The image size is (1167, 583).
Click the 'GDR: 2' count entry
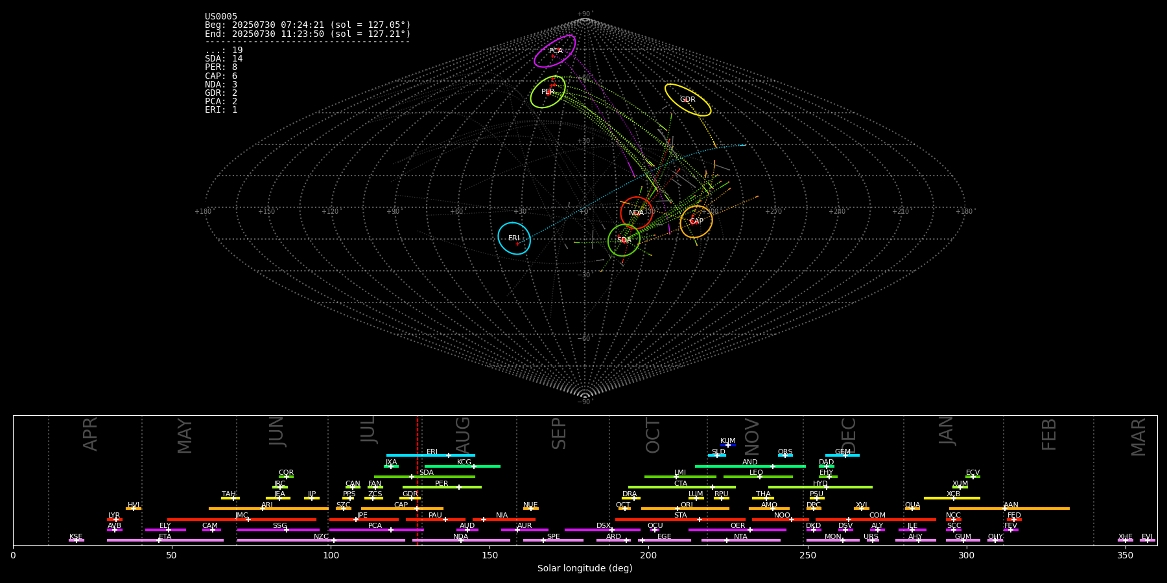[x=221, y=93]
